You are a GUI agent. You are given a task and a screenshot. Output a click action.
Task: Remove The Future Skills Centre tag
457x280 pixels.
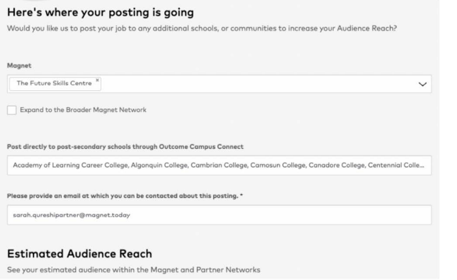(x=98, y=81)
